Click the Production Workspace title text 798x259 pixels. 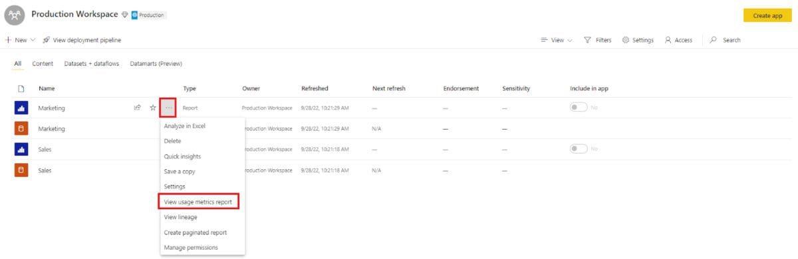coord(74,15)
